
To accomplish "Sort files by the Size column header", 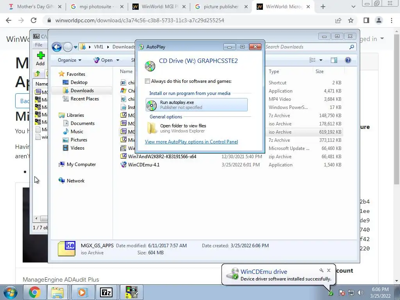I will tap(320, 71).
